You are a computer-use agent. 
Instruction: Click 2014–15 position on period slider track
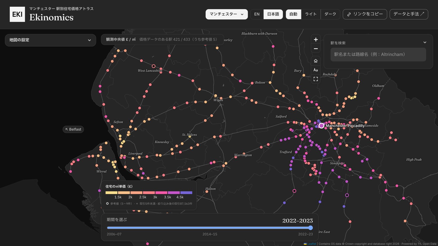(x=210, y=228)
